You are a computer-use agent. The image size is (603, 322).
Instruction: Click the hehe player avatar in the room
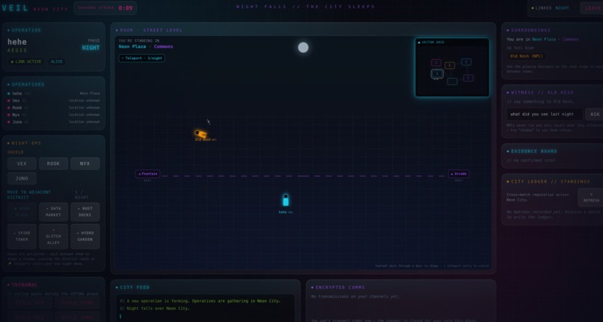286,200
